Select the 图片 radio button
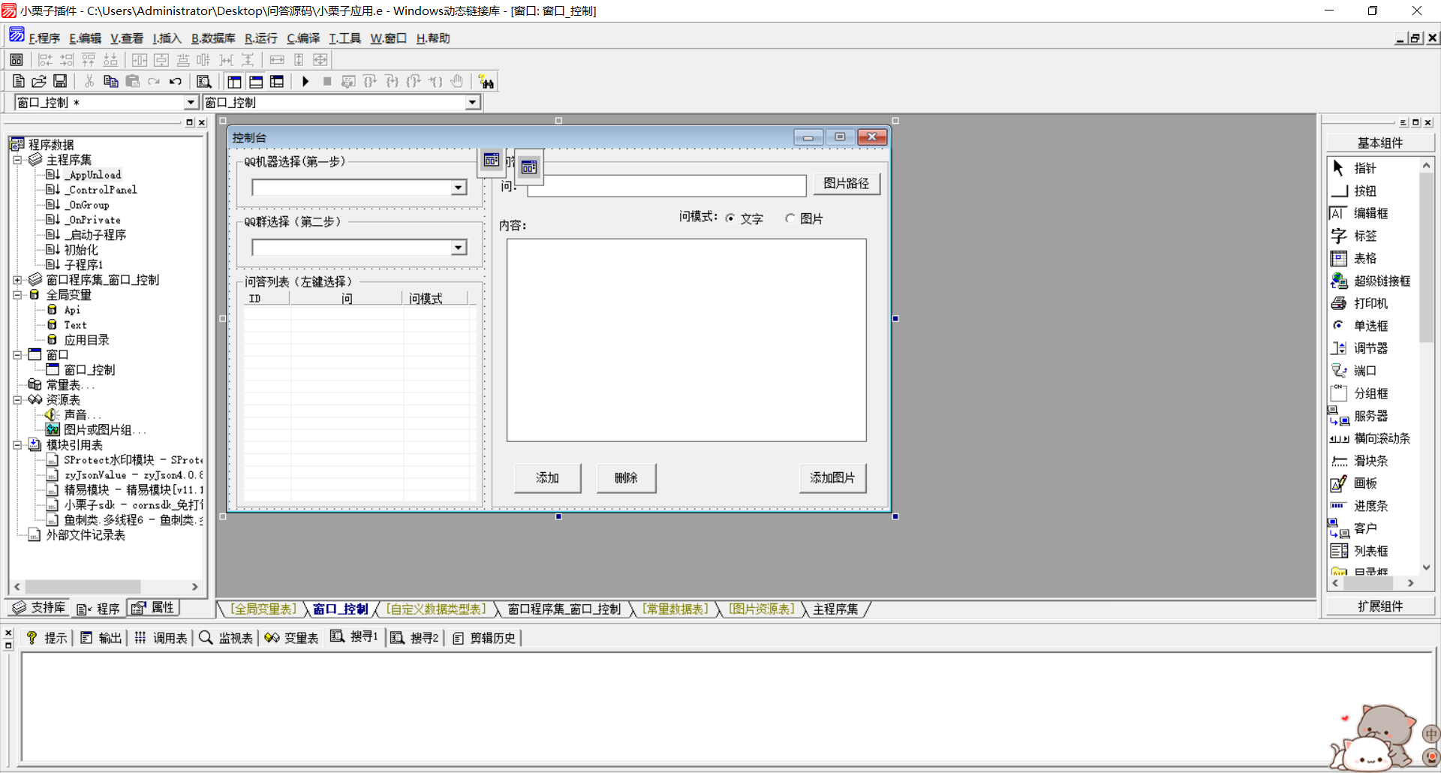This screenshot has width=1441, height=773. click(x=790, y=218)
